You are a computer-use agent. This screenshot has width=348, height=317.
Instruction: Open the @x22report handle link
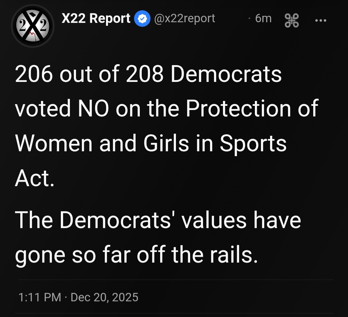[x=185, y=19]
